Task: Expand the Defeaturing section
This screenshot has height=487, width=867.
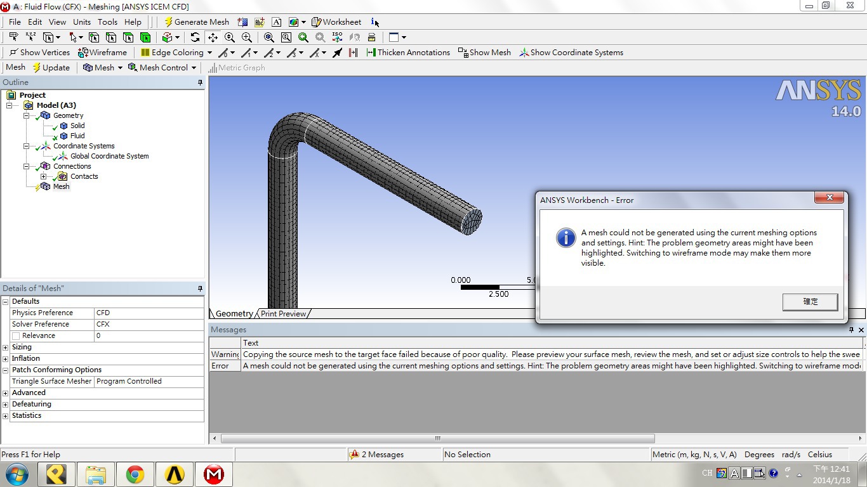Action: pos(6,405)
